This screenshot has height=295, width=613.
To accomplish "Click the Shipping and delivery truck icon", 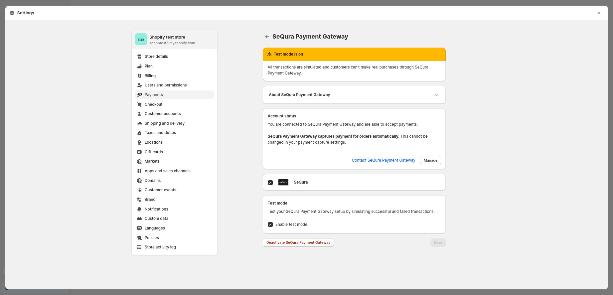I will coord(139,123).
